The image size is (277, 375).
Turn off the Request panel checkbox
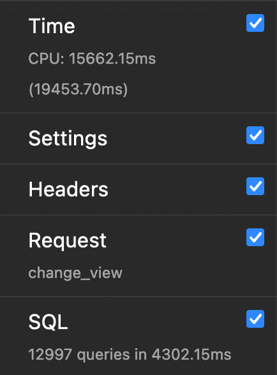click(255, 237)
